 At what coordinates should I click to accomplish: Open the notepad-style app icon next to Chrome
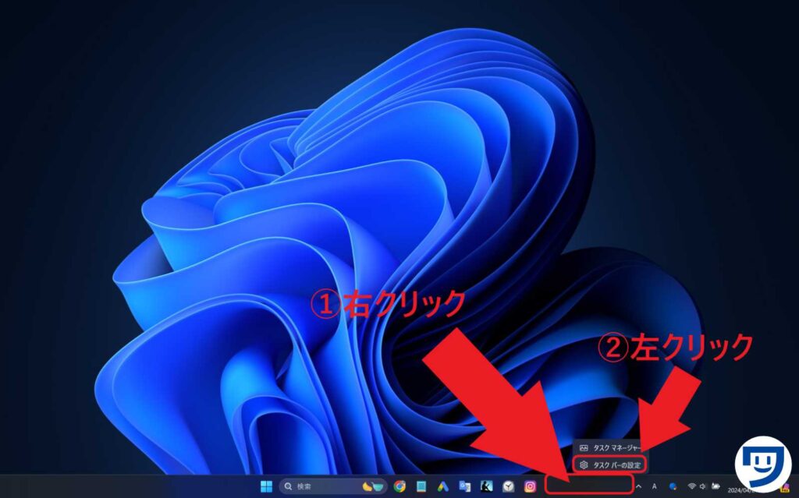[x=421, y=487]
